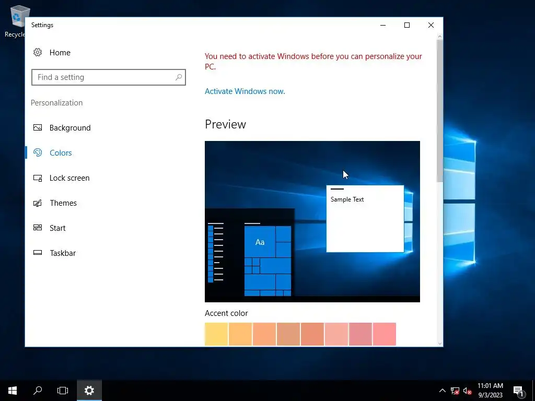Image resolution: width=535 pixels, height=401 pixels.
Task: Click the network status tray icon
Action: (455, 391)
